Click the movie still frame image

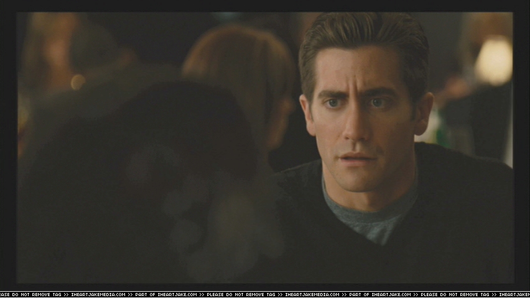(266, 148)
